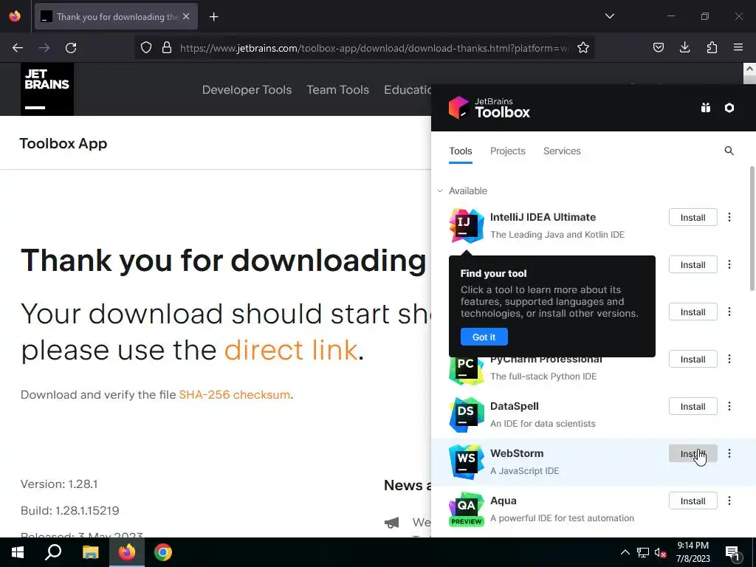
Task: Open Windows taskbar search
Action: point(53,552)
